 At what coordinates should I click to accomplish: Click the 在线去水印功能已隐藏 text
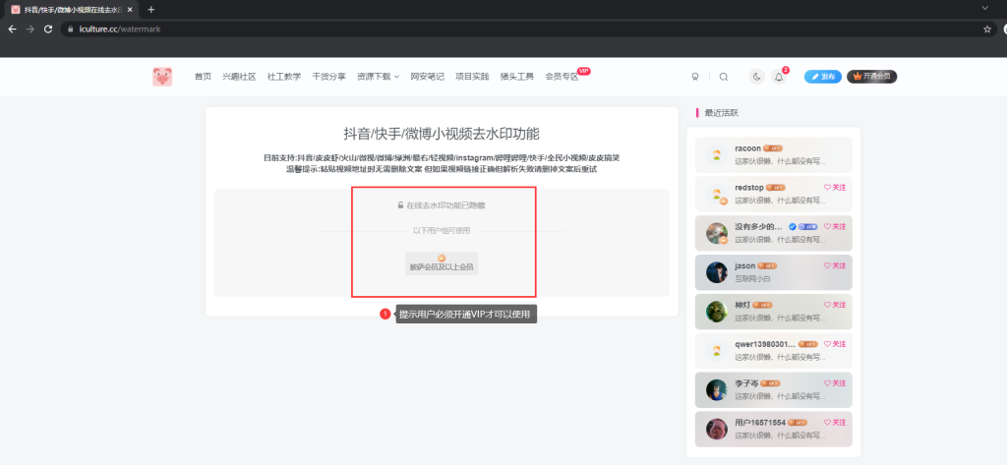[x=445, y=205]
